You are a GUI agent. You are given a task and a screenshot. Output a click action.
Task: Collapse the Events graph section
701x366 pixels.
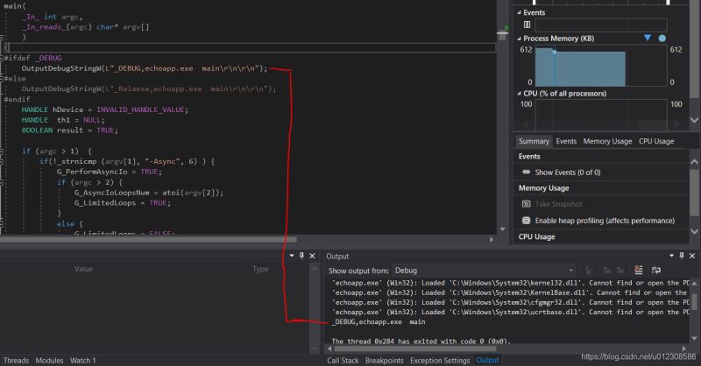519,12
